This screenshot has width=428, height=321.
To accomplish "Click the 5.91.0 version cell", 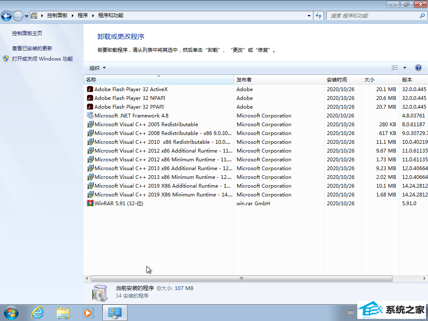I will [x=409, y=204].
